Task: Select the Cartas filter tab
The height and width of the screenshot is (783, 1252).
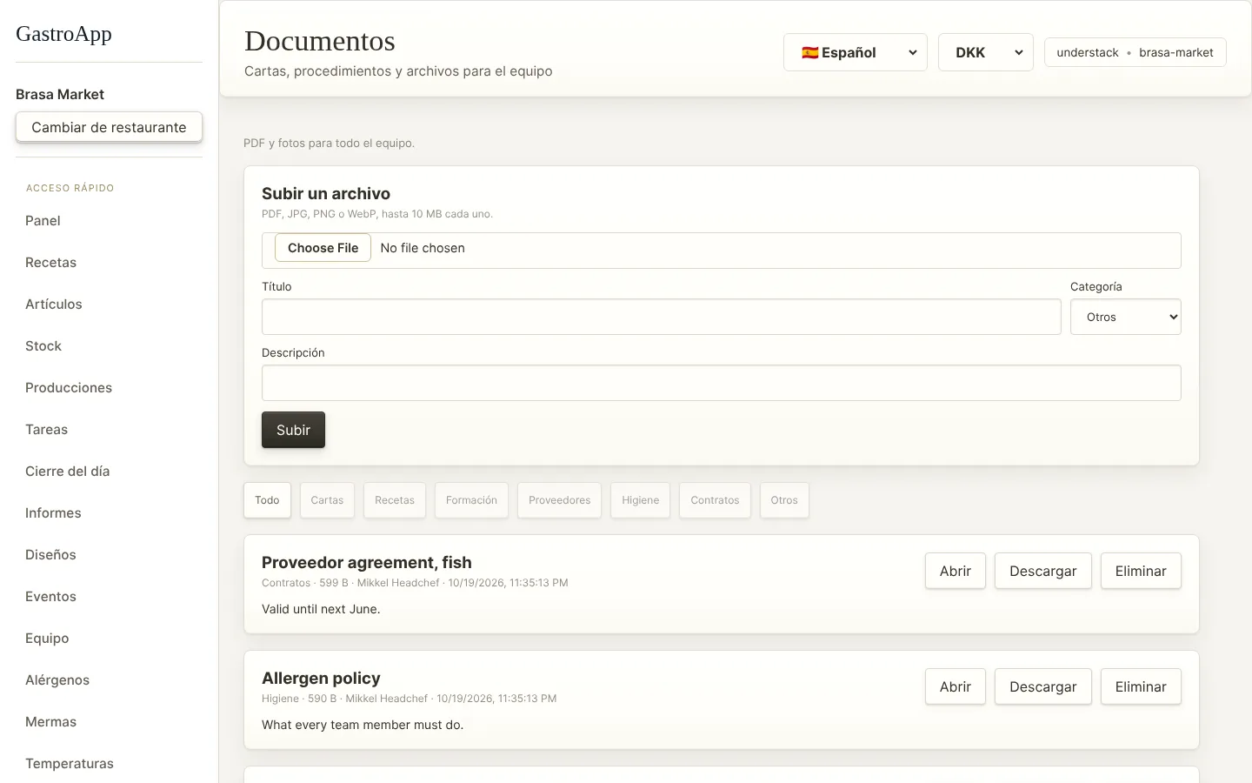Action: click(327, 500)
